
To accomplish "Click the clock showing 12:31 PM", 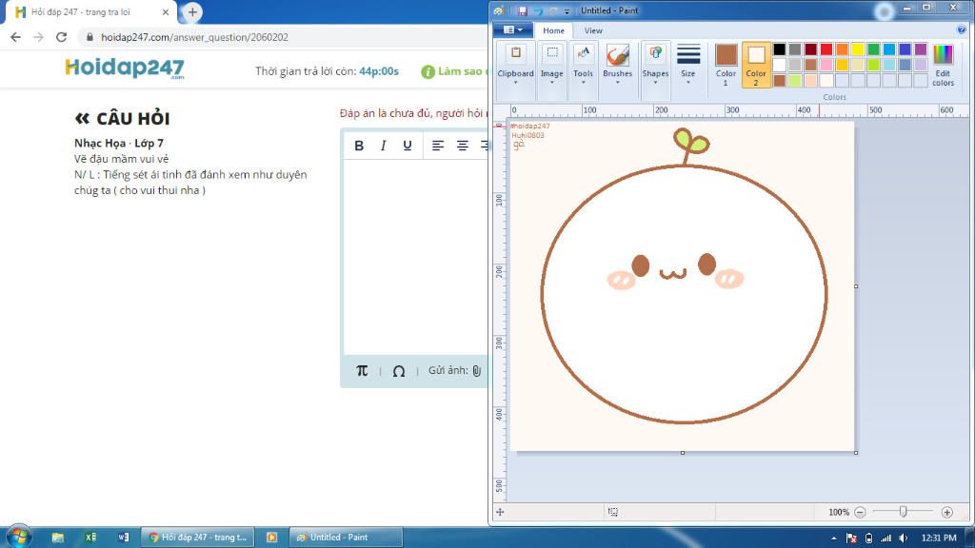I will (x=939, y=538).
